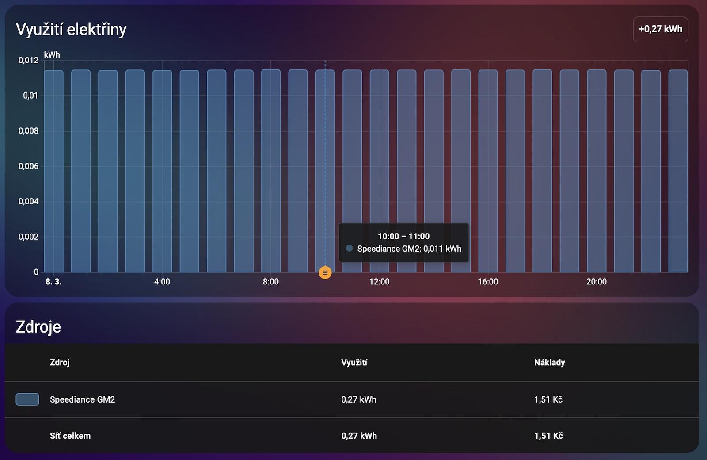Screen dimensions: 707x460
Task: Click the +0,27 kWh total badge
Action: 660,29
